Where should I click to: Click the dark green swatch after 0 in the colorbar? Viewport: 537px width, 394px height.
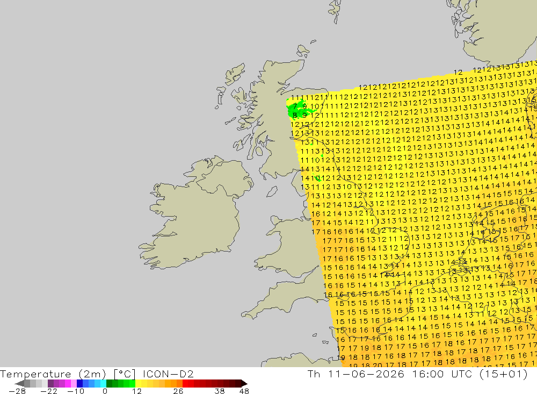(x=109, y=383)
